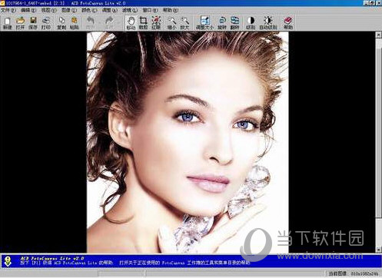Open the View (视图) menu

[48, 10]
